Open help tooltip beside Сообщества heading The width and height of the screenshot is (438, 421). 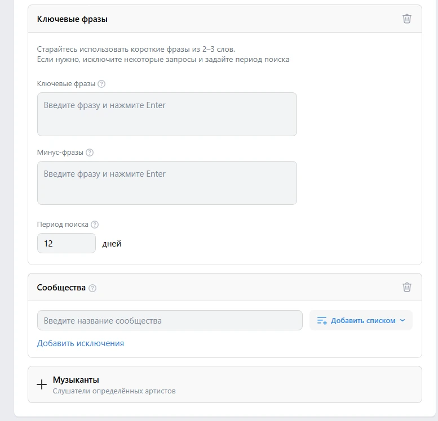(x=92, y=288)
